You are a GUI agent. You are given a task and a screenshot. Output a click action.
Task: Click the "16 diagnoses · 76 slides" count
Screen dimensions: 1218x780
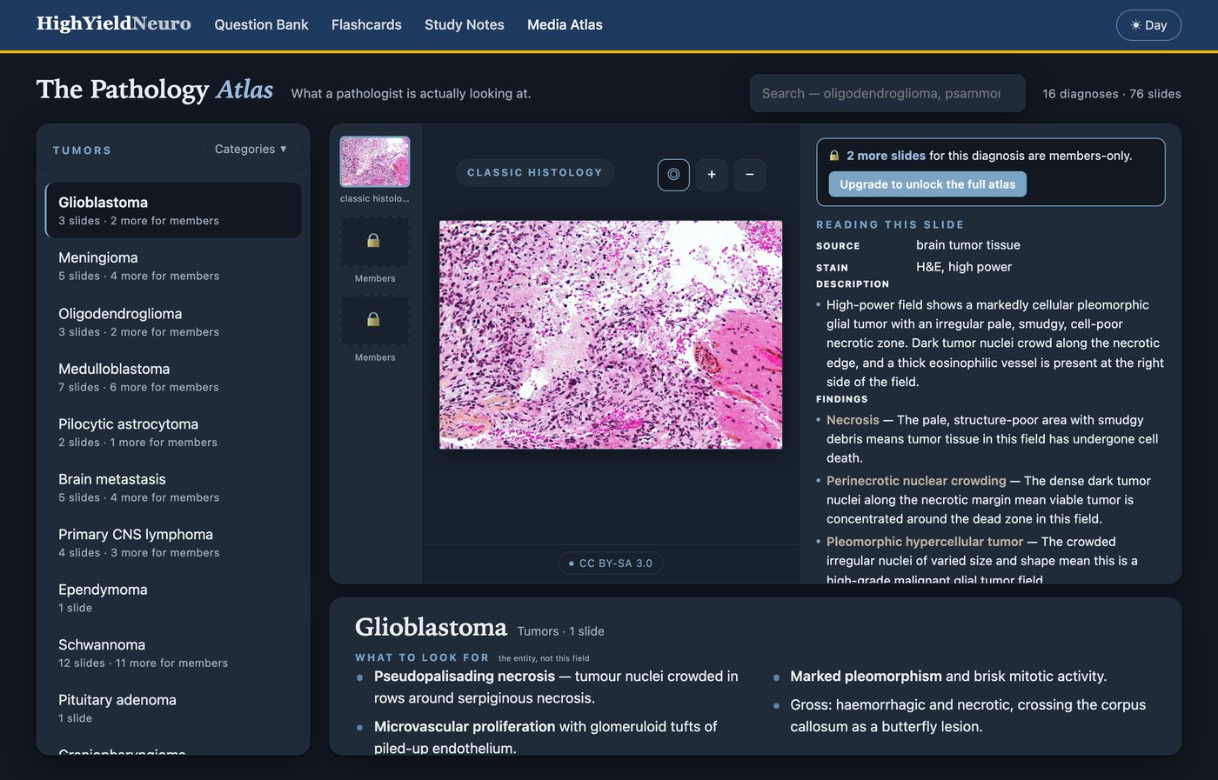(1112, 94)
